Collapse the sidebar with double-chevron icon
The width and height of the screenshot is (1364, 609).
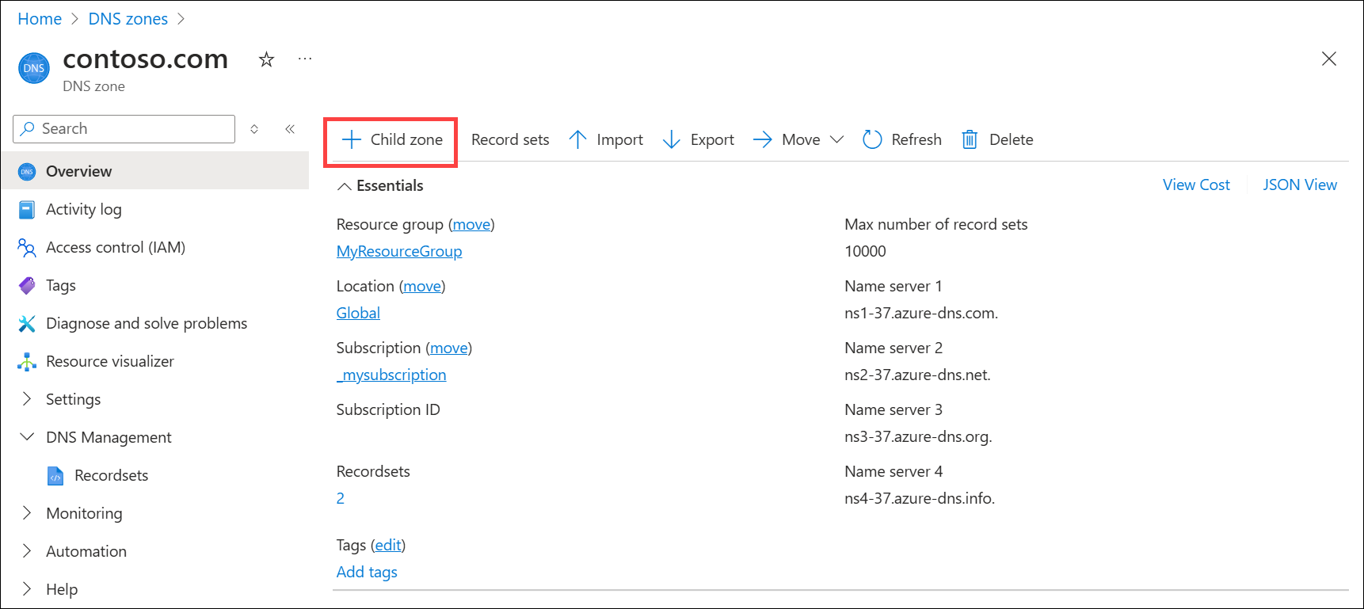tap(290, 129)
